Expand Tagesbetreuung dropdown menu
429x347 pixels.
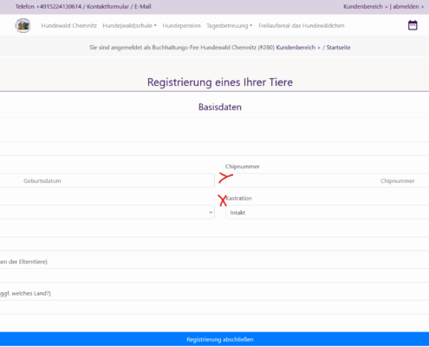(230, 26)
